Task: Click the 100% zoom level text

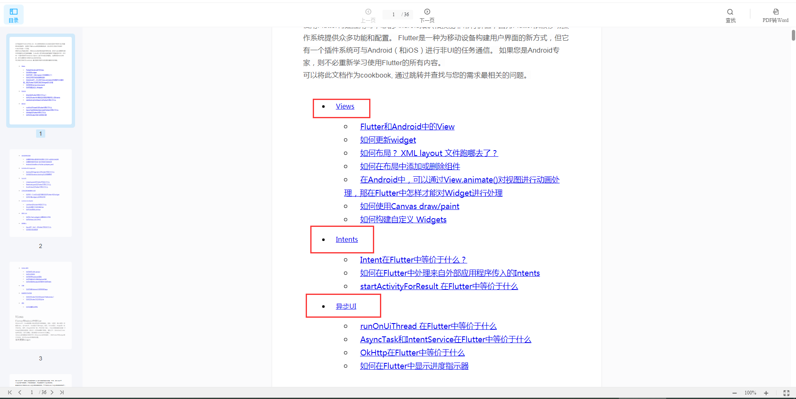Action: [x=750, y=393]
